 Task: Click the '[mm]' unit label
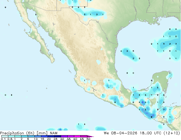[42, 133]
